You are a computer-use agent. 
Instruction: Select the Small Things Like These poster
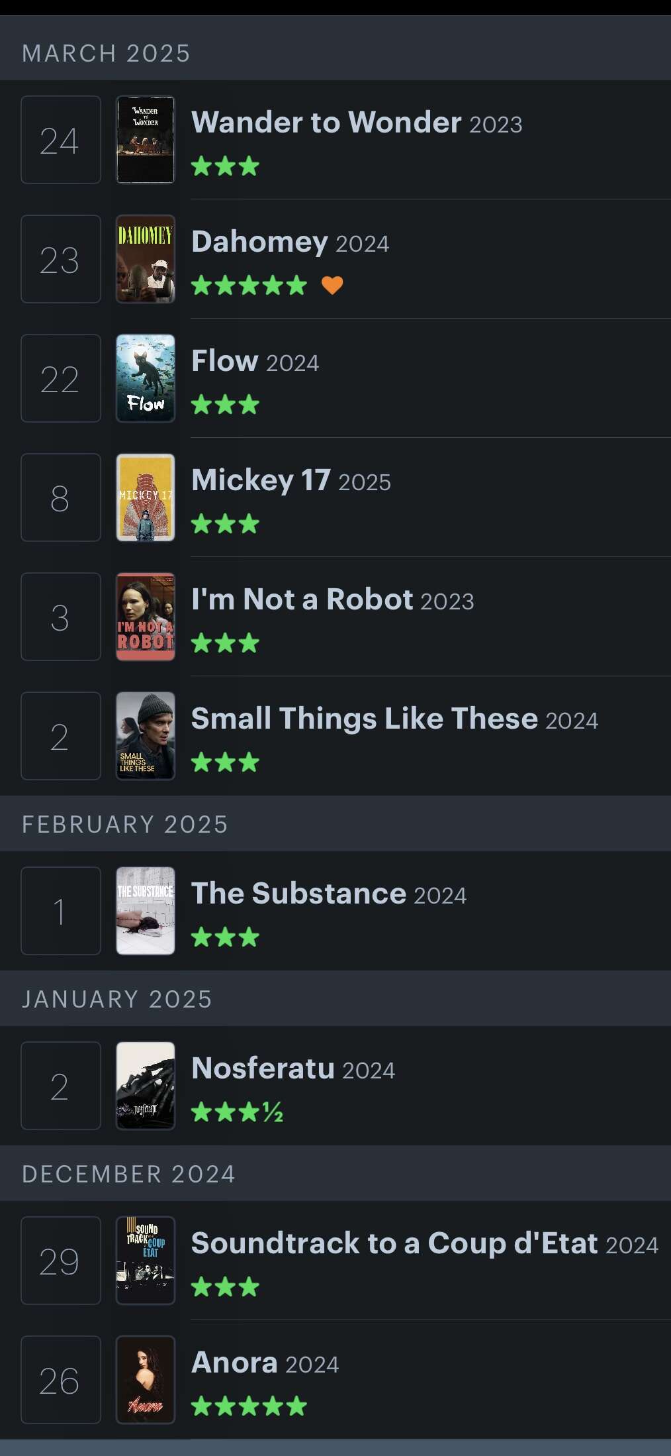click(146, 736)
